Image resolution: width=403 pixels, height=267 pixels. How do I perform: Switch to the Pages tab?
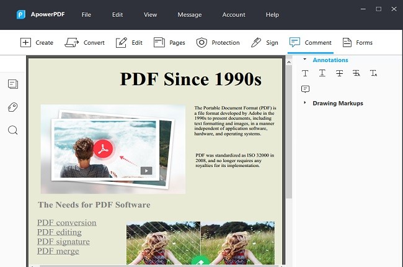click(x=169, y=42)
